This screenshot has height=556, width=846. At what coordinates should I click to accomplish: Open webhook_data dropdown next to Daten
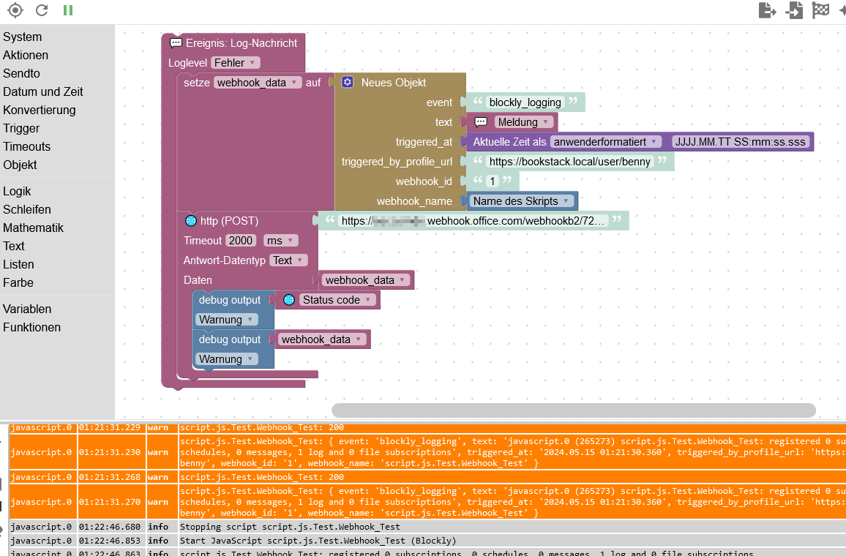pyautogui.click(x=367, y=280)
